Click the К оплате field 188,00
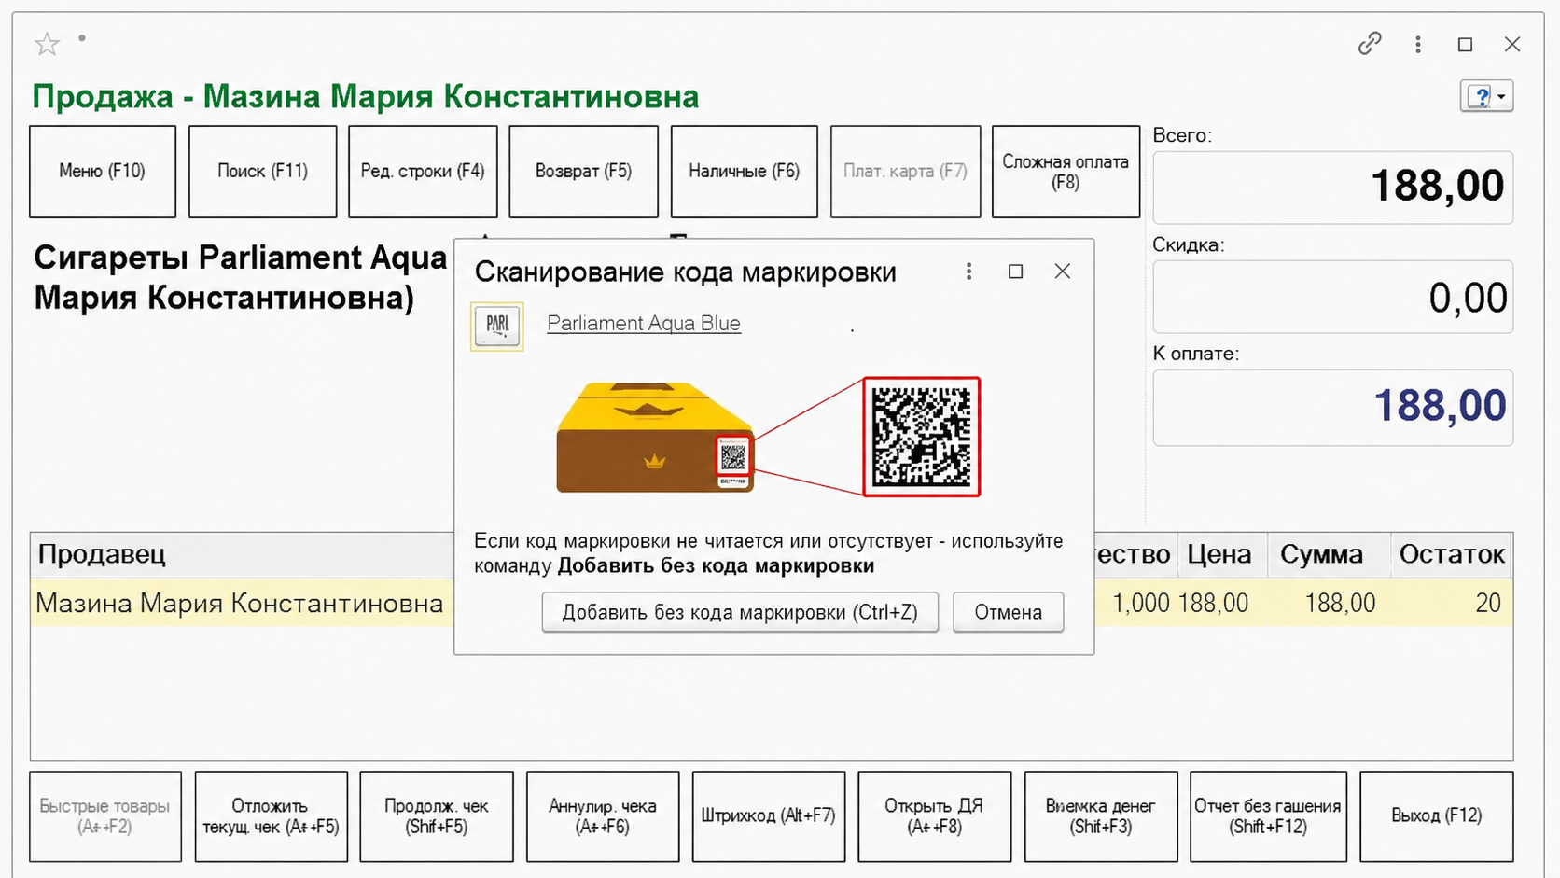Image resolution: width=1560 pixels, height=878 pixels. coord(1332,407)
